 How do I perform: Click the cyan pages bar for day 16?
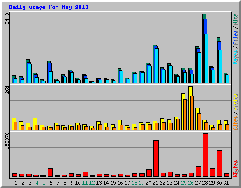click(121, 77)
